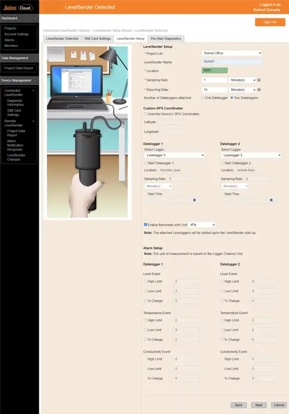Check Start Datalogger 1 box
The image size is (289, 414).
click(x=146, y=163)
